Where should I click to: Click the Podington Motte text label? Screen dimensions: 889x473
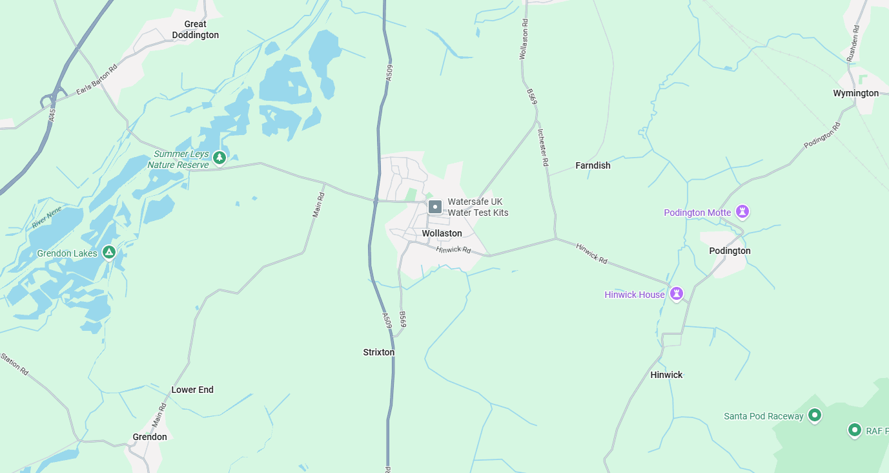pyautogui.click(x=697, y=213)
